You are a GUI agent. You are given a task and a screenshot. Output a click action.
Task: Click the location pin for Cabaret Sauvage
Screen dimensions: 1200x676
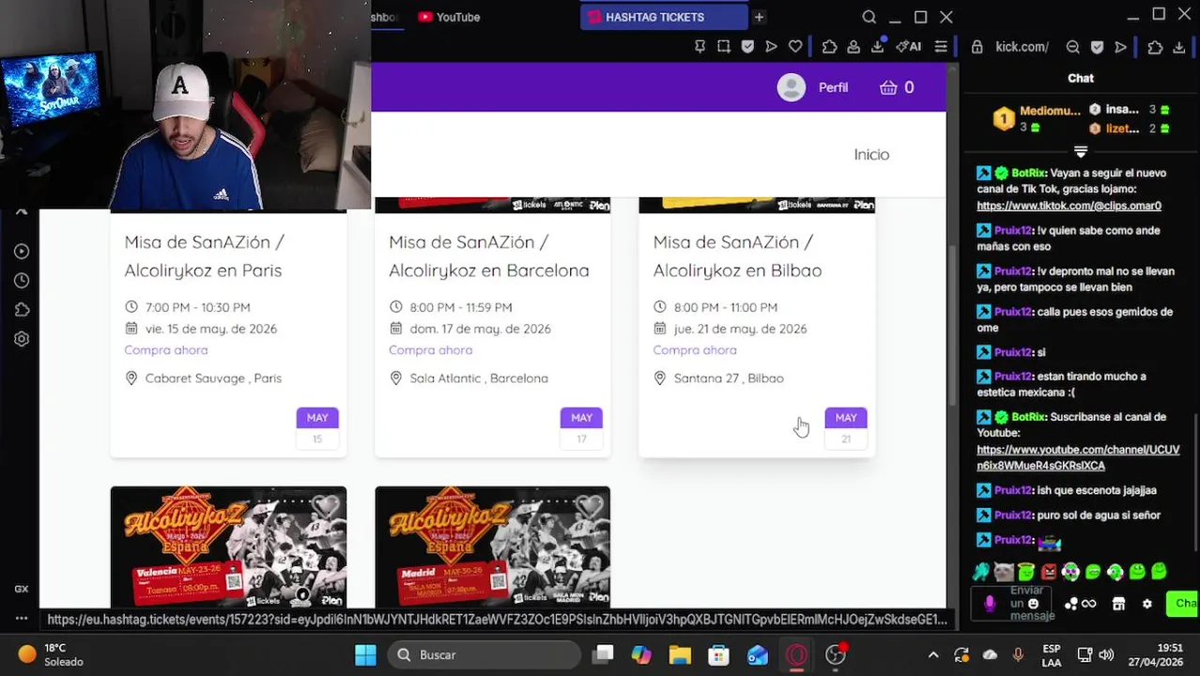(131, 378)
